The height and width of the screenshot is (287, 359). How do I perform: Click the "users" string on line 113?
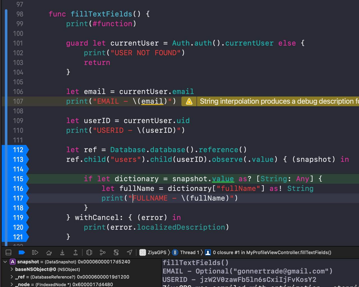pyautogui.click(x=126, y=160)
